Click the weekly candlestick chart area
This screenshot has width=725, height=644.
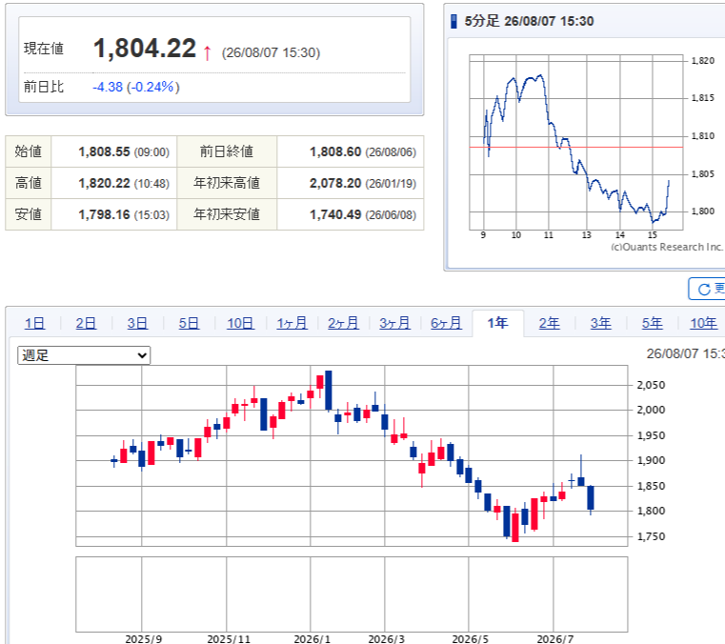352,455
